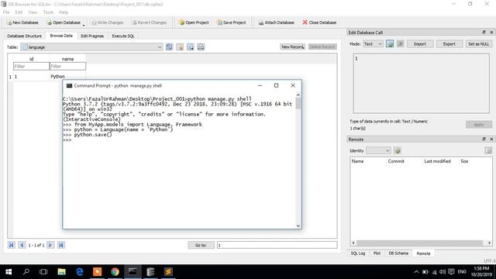The width and height of the screenshot is (496, 279).
Task: Expand Table selection dropdown showing language
Action: tap(91, 47)
